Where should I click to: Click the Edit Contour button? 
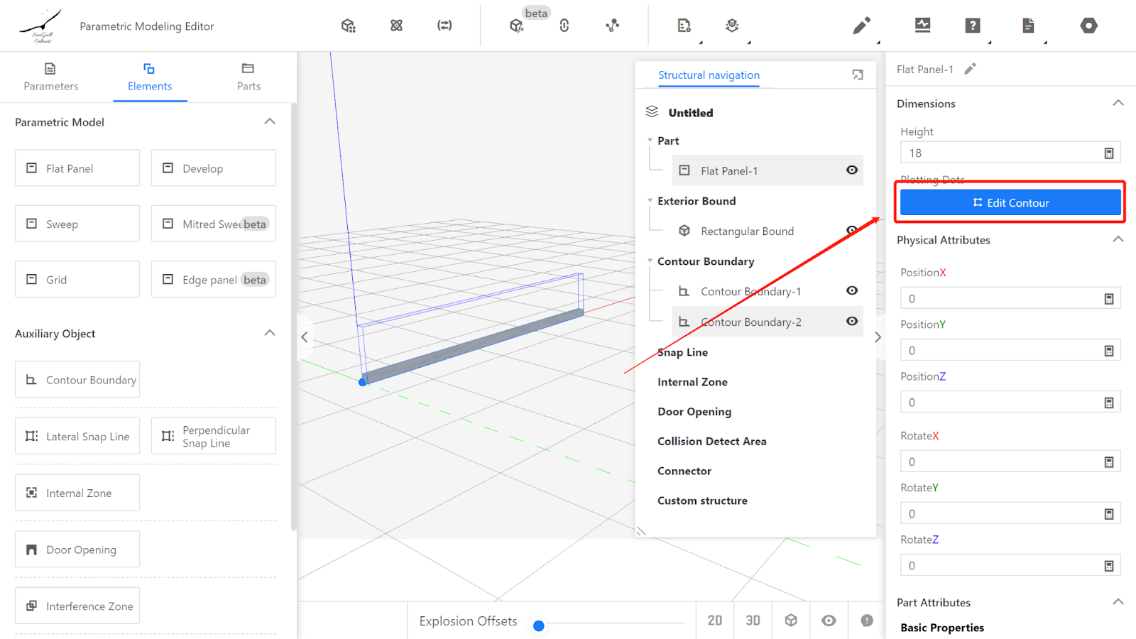(1010, 203)
